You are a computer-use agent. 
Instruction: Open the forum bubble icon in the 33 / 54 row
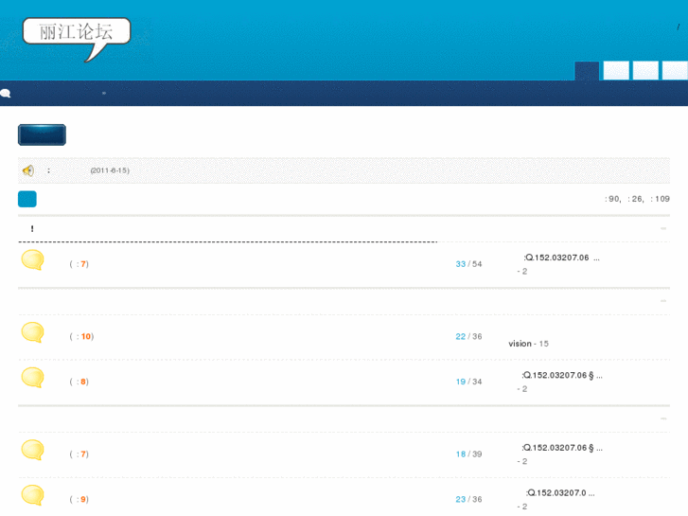click(x=33, y=260)
